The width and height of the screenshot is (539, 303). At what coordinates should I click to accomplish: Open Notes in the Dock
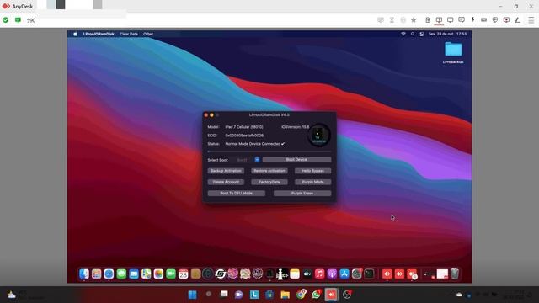pyautogui.click(x=295, y=274)
